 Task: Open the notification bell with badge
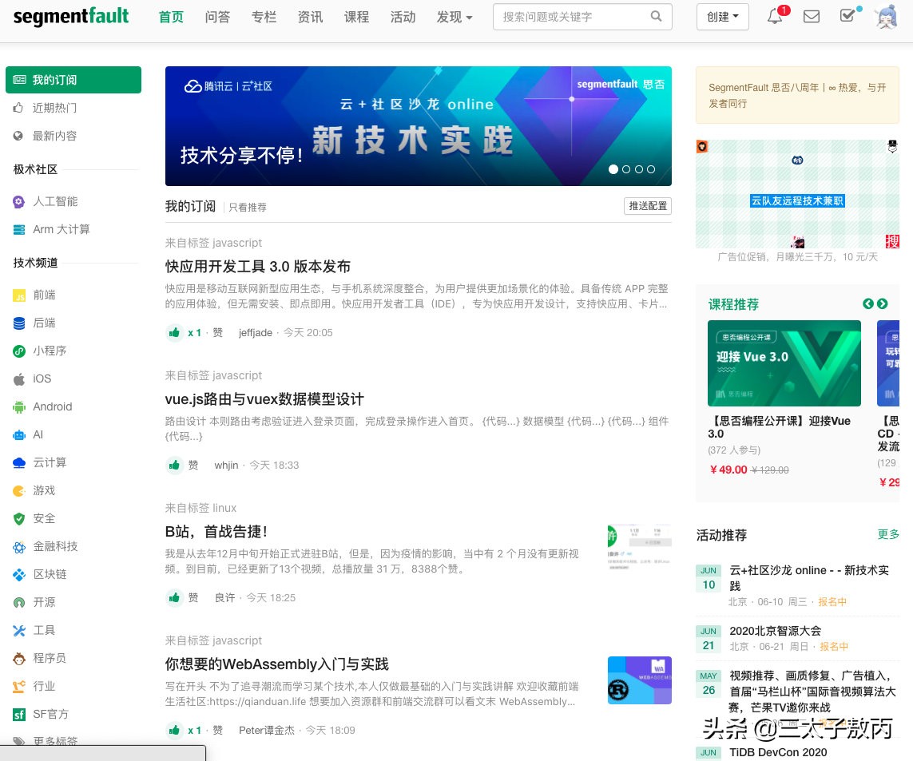pyautogui.click(x=773, y=17)
